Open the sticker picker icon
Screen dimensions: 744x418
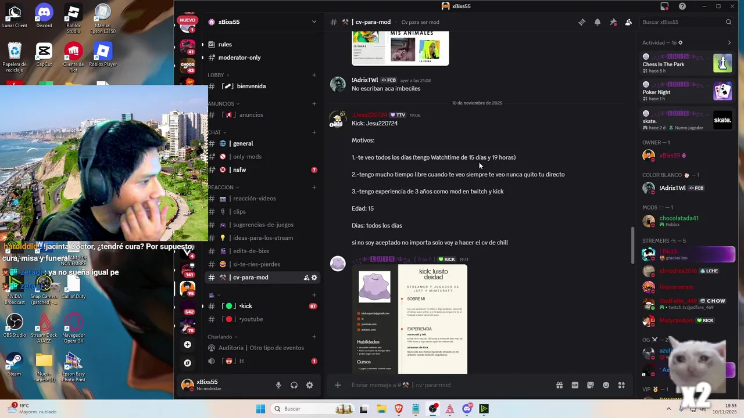click(x=591, y=385)
